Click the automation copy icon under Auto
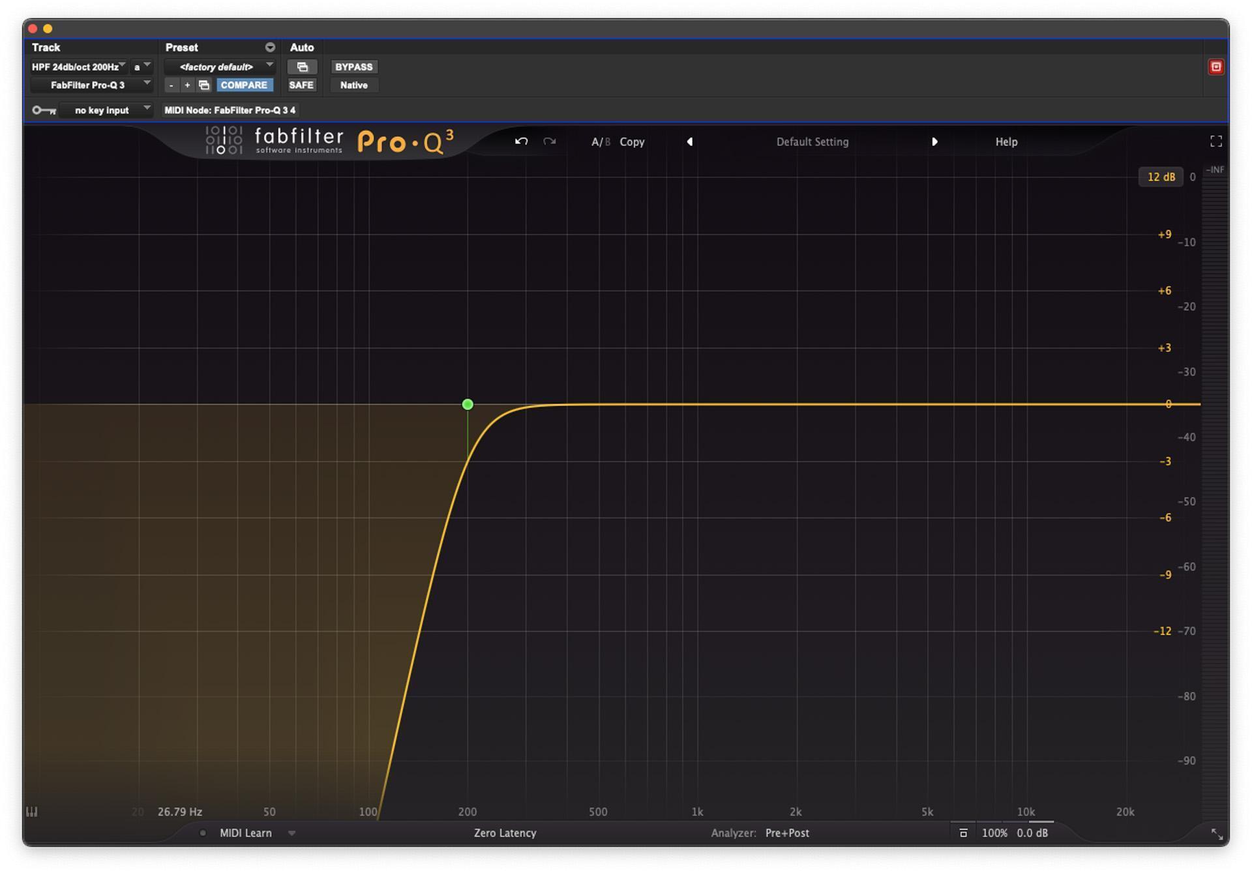Screen dimensions: 1252x873 303,67
